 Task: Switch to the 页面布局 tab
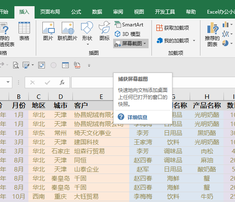coord(50,12)
